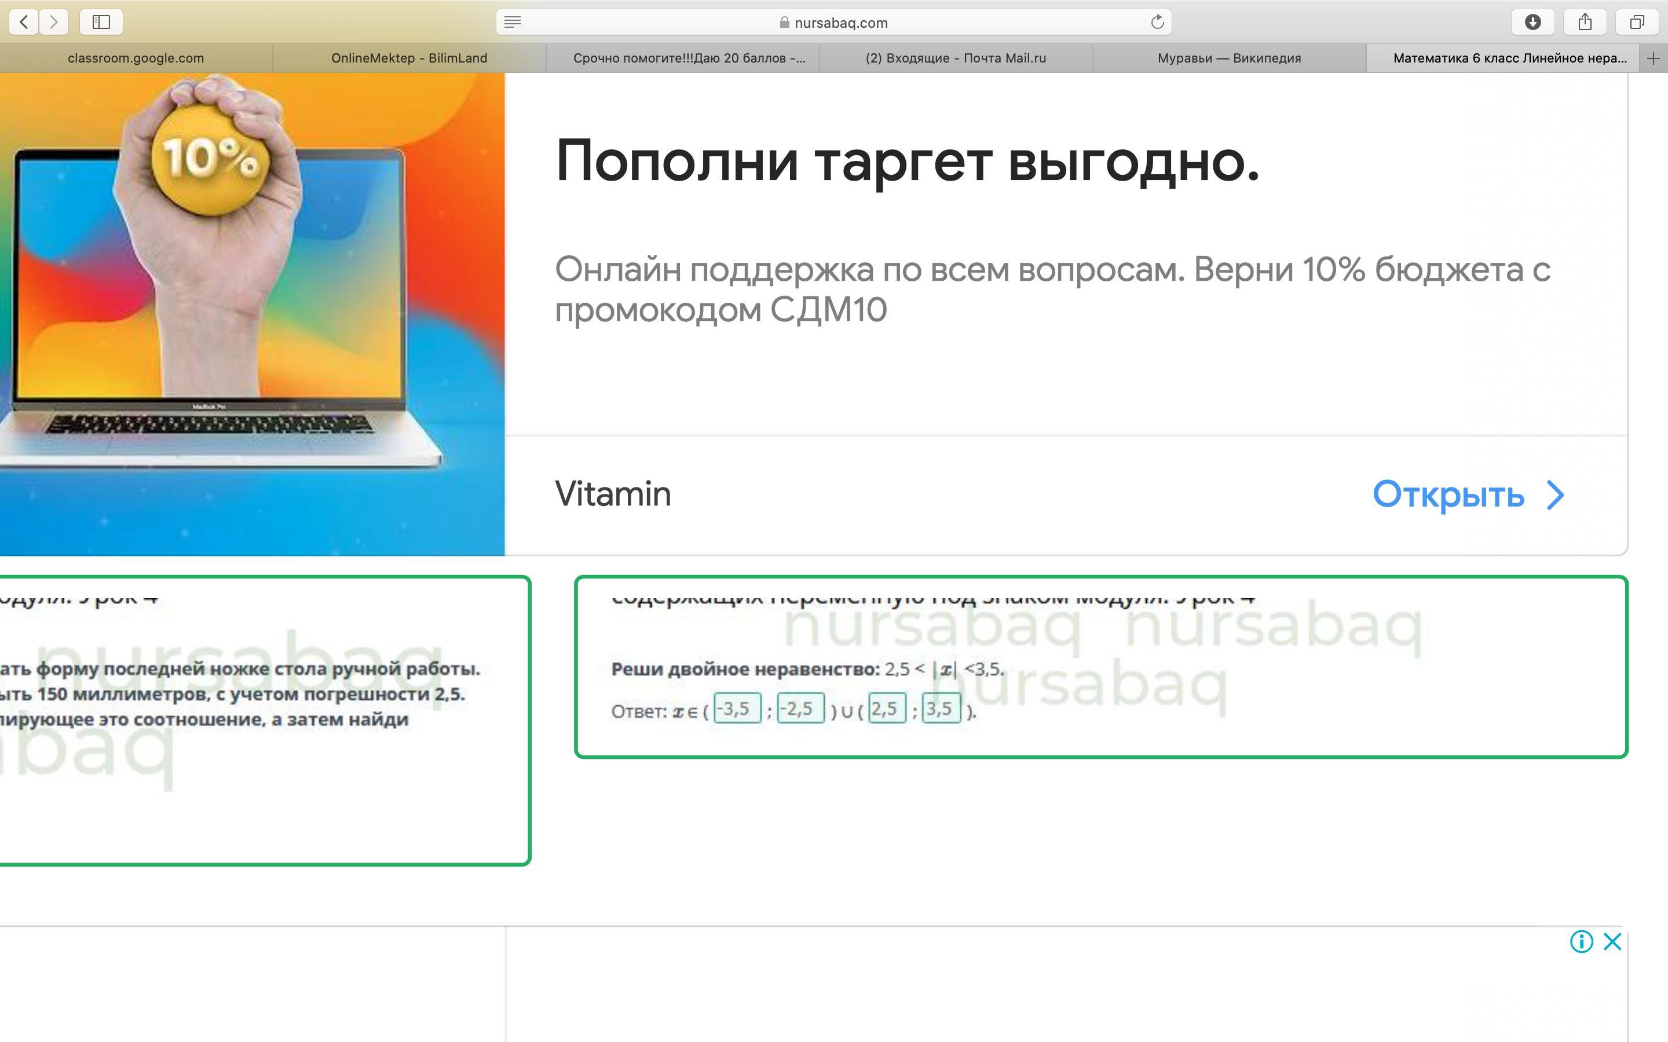The image size is (1668, 1042).
Task: Open the ad info icon
Action: point(1581,941)
